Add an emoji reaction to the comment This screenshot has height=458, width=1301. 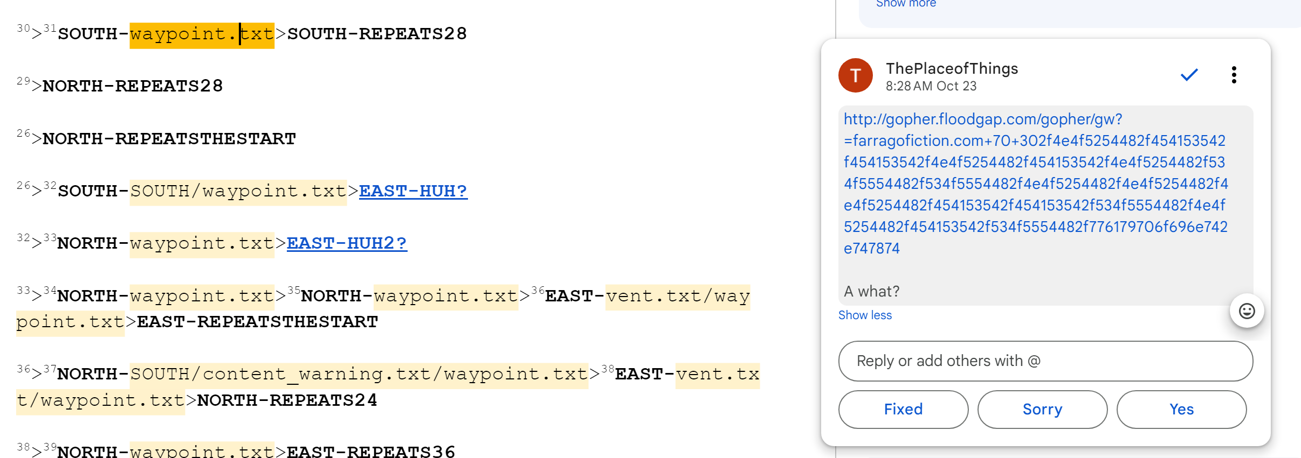(1247, 311)
